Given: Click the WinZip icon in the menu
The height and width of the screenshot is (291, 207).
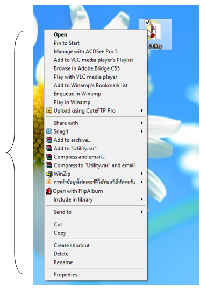Looking at the screenshot, I should coord(49,174).
